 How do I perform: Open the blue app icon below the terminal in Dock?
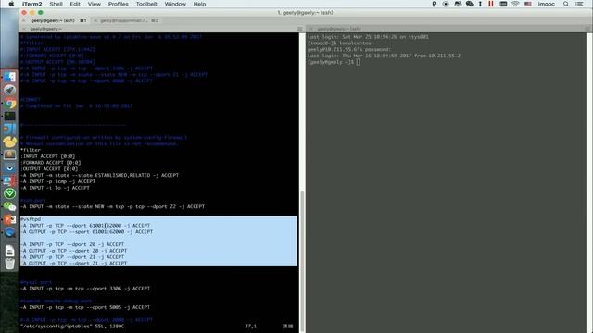click(10, 129)
